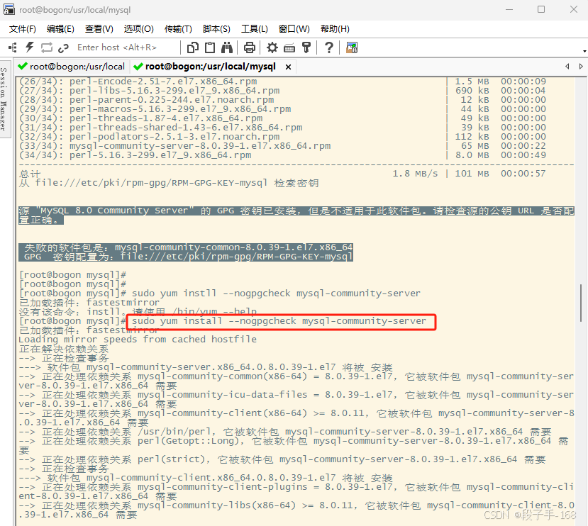The width and height of the screenshot is (588, 526).
Task: Open session properties via the gear icon
Action: coord(272,47)
